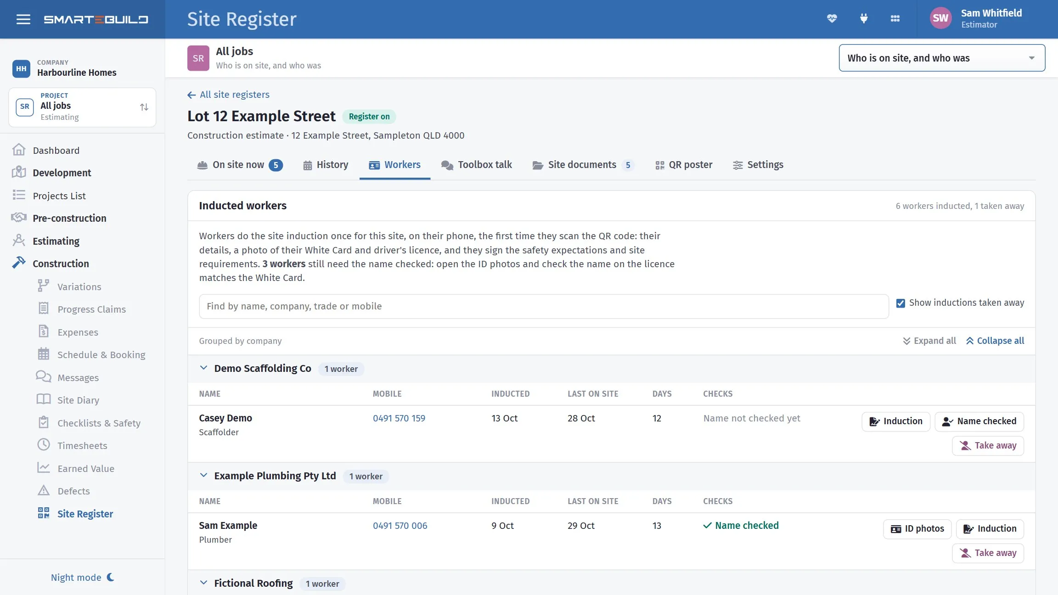Open Variations in the Construction menu
The width and height of the screenshot is (1058, 595).
[x=79, y=286]
